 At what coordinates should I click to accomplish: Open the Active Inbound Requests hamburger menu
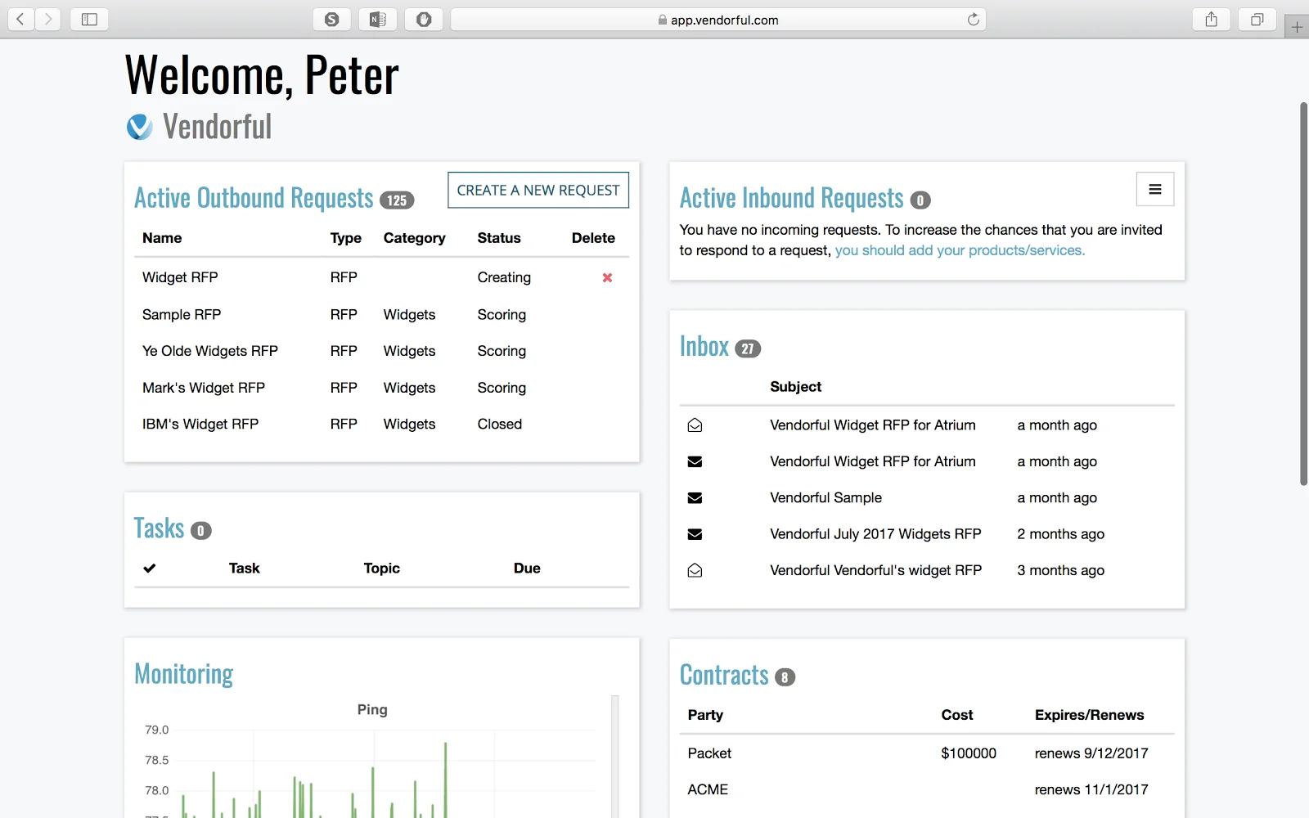click(x=1155, y=189)
